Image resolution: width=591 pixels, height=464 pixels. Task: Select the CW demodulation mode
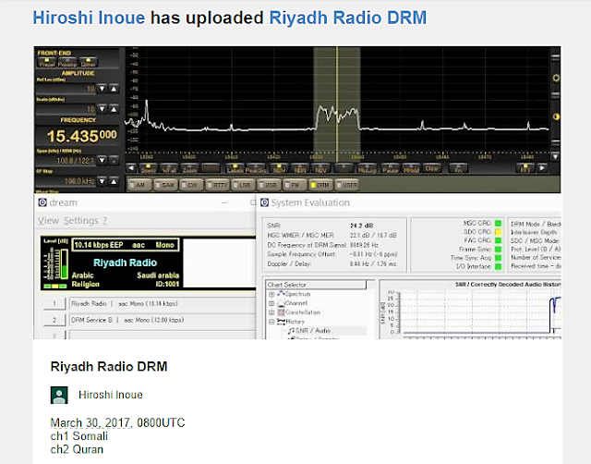tap(192, 185)
